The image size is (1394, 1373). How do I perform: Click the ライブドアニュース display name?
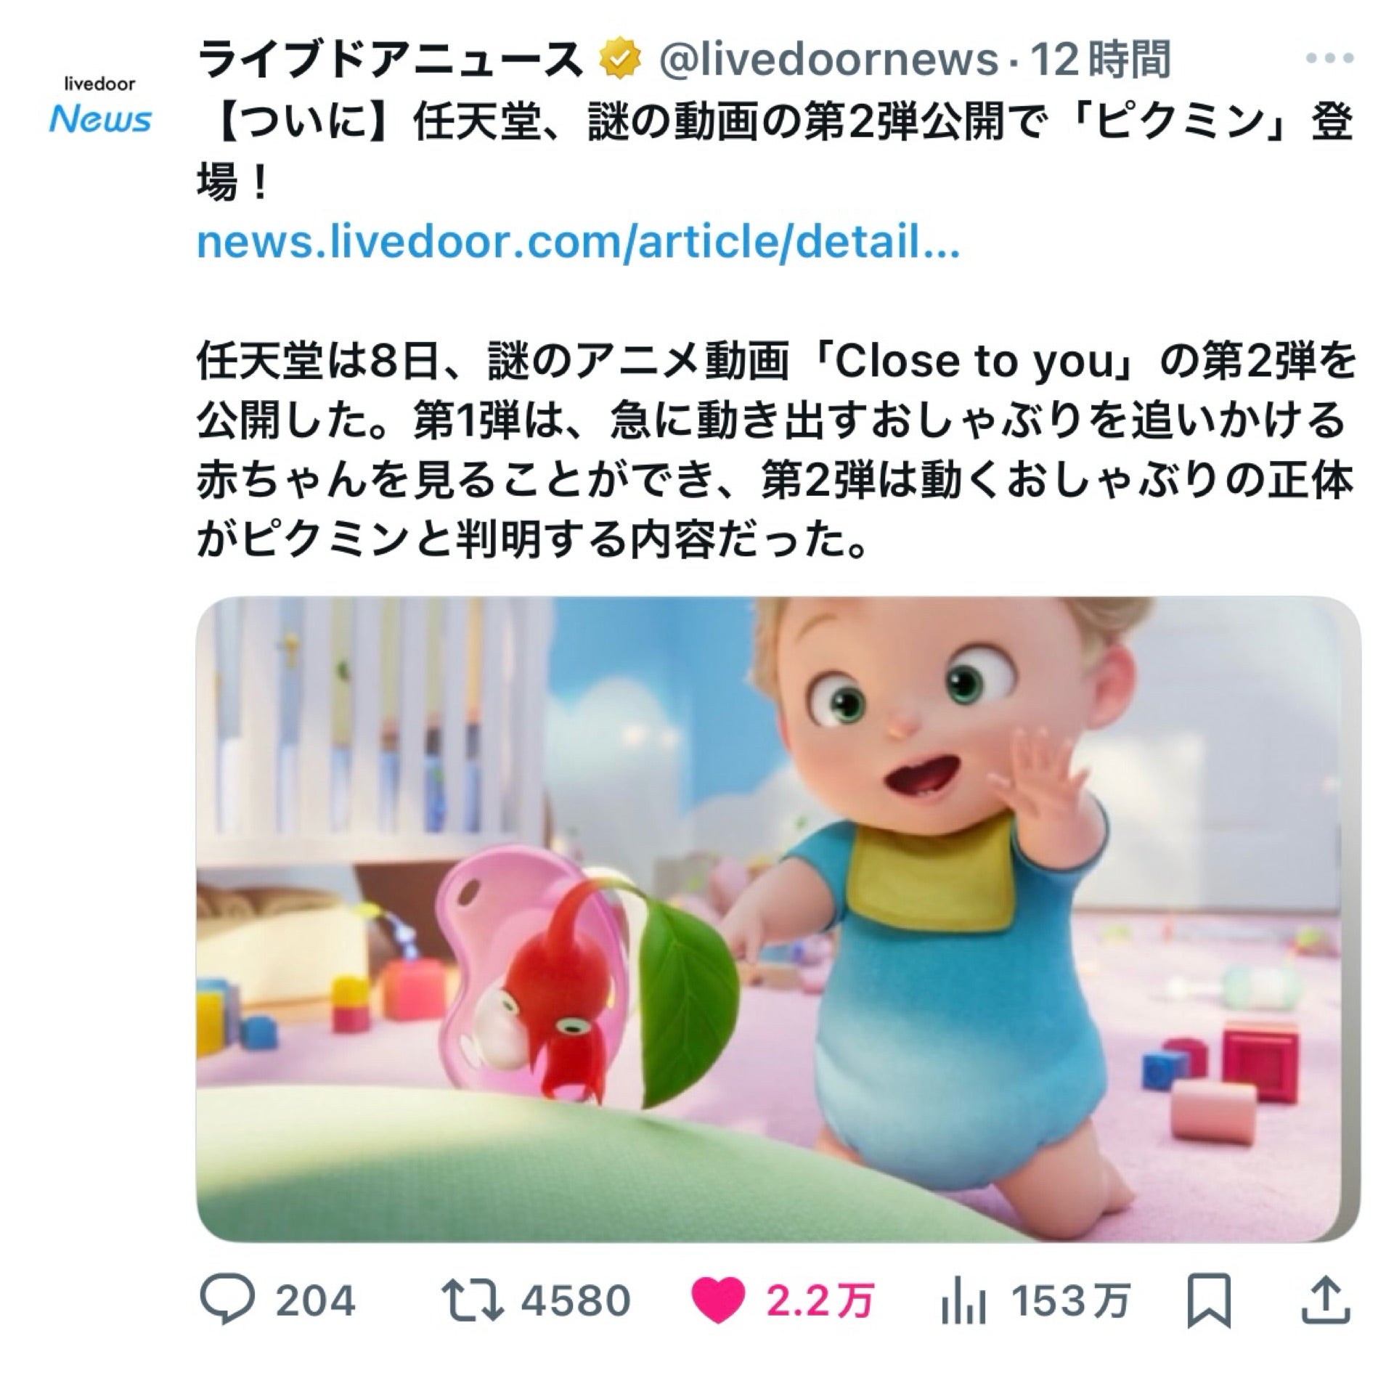point(391,60)
